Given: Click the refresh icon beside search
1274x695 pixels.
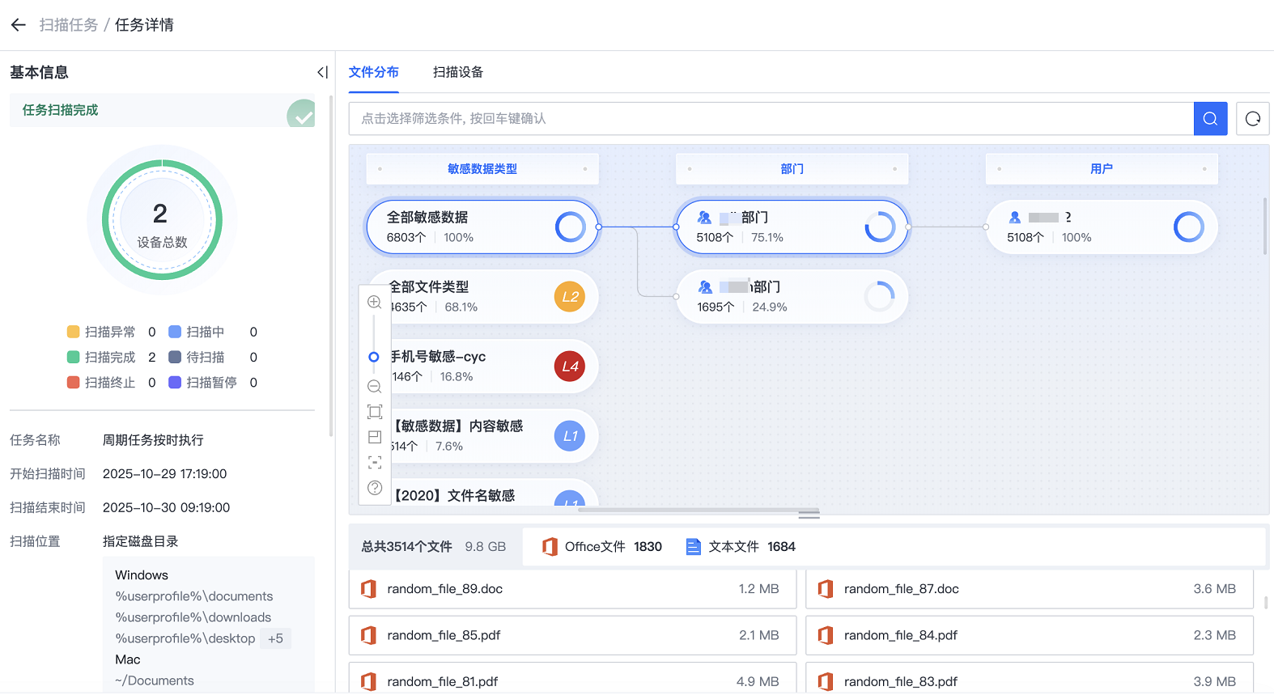Looking at the screenshot, I should pos(1252,119).
